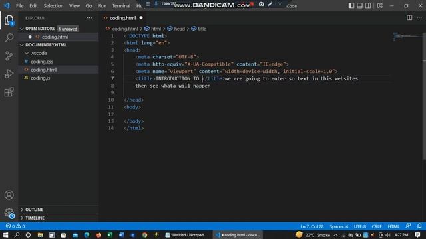The image size is (426, 239).
Task: Click the customize layout icon
Action: click(380, 6)
